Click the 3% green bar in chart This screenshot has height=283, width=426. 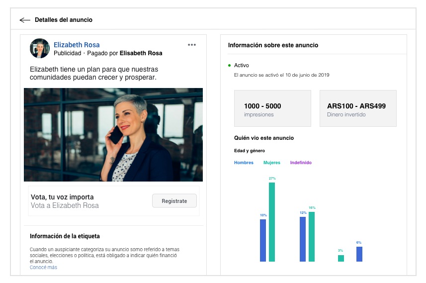coord(341,258)
